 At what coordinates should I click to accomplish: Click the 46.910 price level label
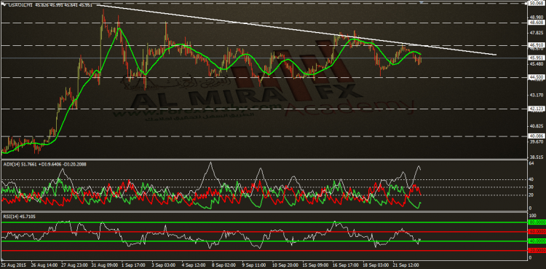coord(536,45)
